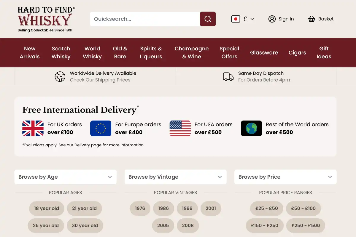Click into the Quicksearch input field

145,19
